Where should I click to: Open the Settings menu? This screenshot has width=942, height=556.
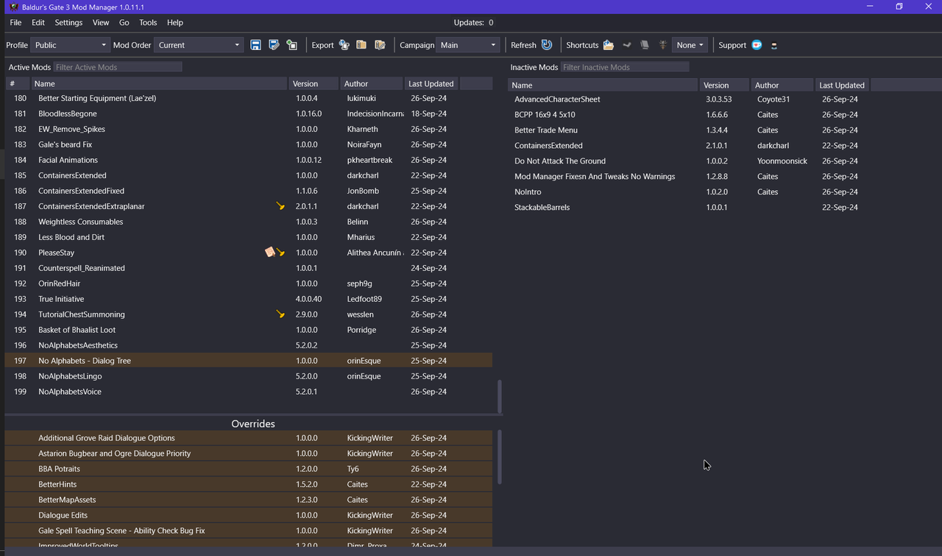click(68, 23)
